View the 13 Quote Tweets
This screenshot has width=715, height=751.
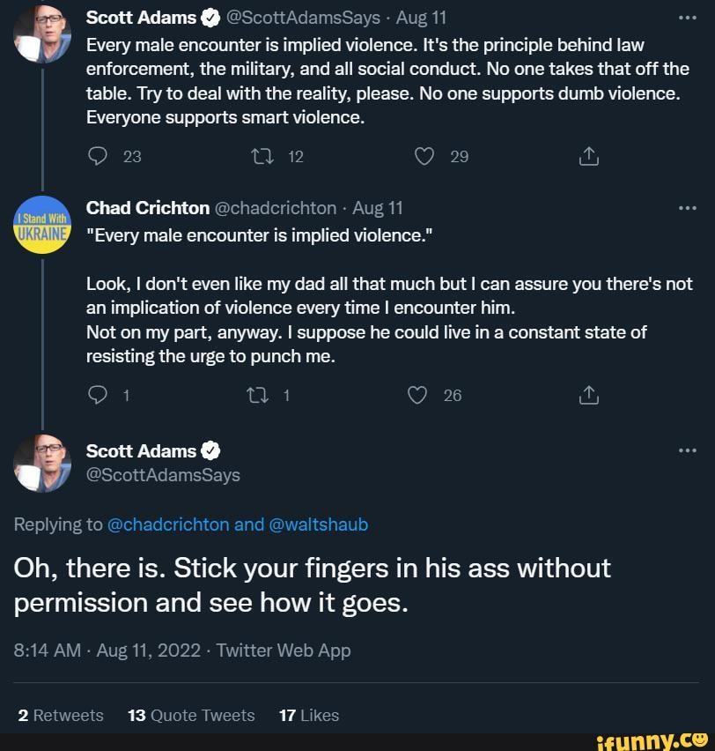point(191,715)
